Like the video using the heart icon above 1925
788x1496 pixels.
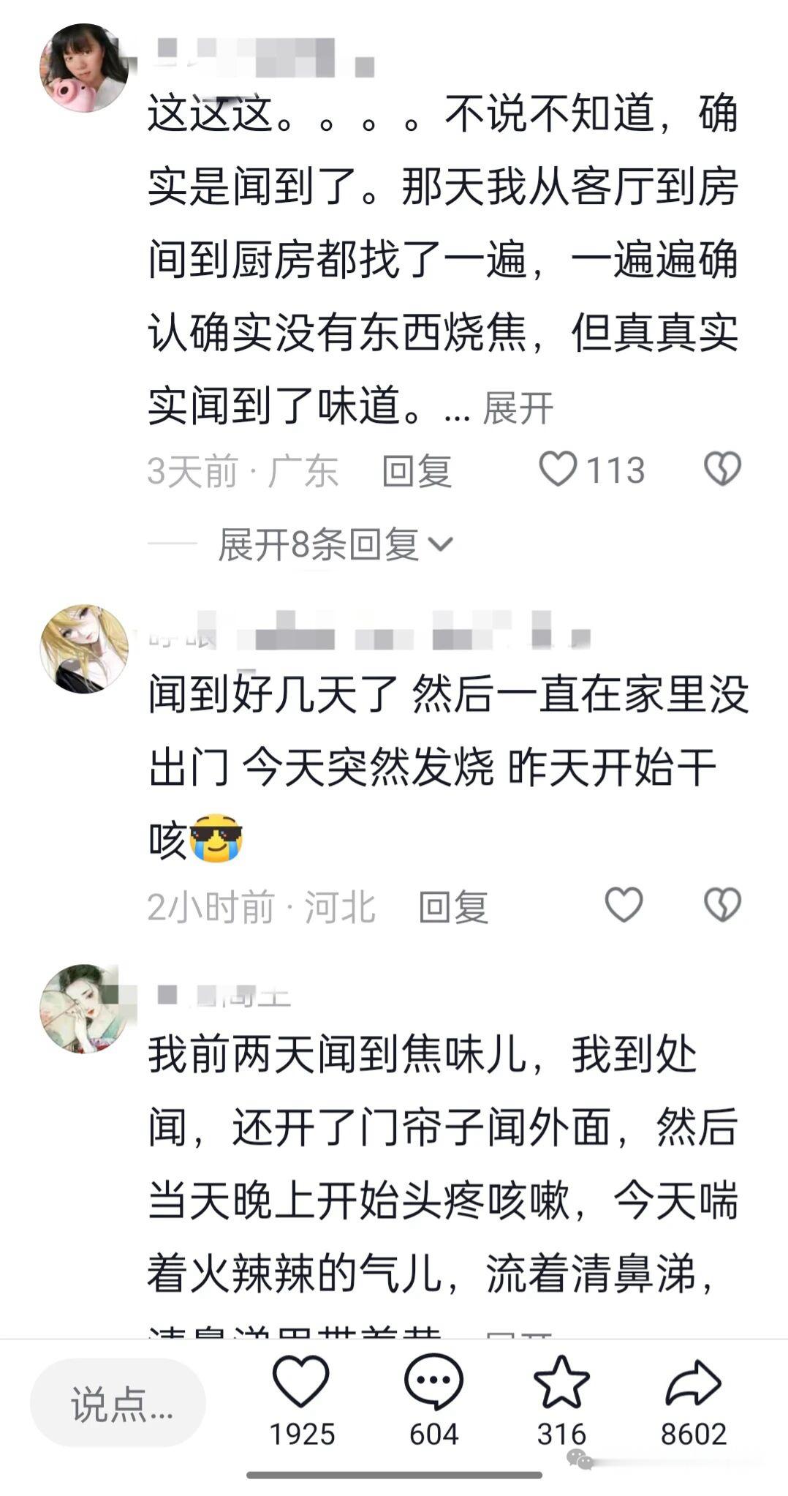pyautogui.click(x=301, y=1381)
